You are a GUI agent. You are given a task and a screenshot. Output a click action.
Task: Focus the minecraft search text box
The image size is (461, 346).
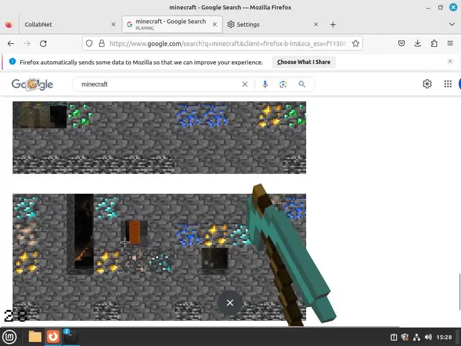pos(159,84)
